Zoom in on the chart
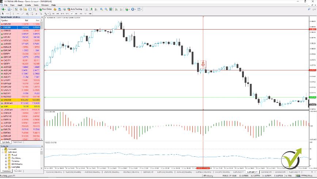Image resolution: width=317 pixels, height=179 pixels. click(x=101, y=9)
